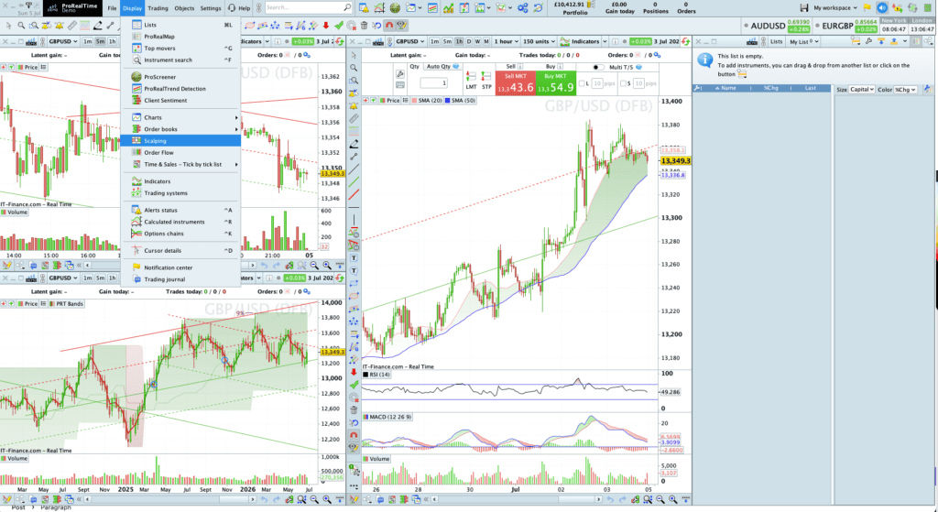Toggle the 1h timeframe button in right chart
938x512 pixels.
point(459,41)
